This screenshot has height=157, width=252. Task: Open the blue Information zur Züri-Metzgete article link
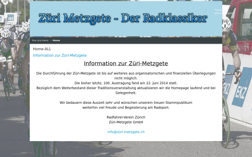[x=60, y=55]
